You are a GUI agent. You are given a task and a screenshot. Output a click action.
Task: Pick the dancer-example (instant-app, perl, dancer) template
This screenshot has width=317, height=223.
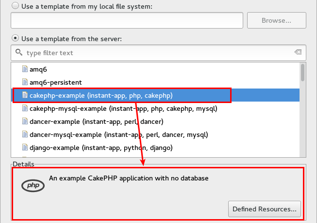96,121
